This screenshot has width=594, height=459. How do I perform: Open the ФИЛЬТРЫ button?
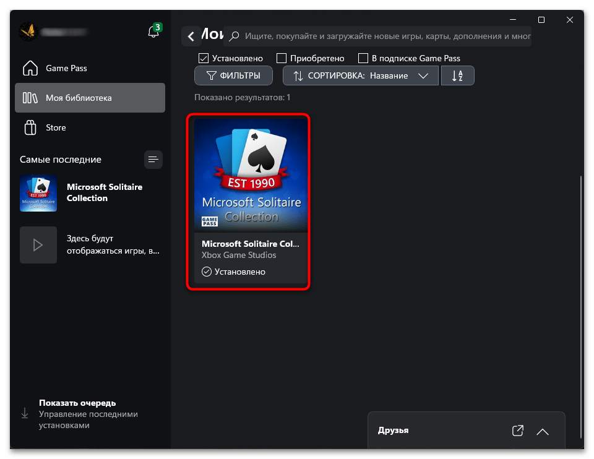point(233,75)
